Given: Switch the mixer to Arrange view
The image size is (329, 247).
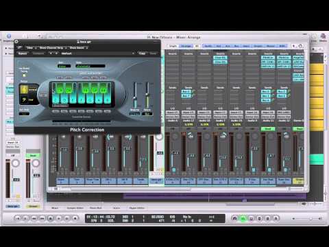Looking at the screenshot, I should click(x=186, y=46).
